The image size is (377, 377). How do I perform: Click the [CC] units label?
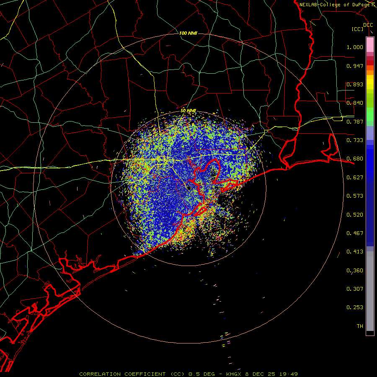[358, 29]
